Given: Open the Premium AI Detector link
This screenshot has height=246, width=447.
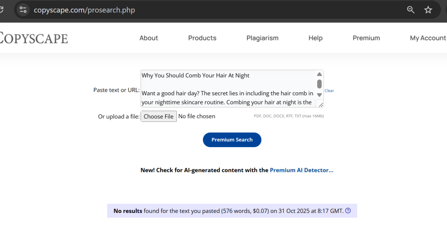Looking at the screenshot, I should (x=301, y=170).
